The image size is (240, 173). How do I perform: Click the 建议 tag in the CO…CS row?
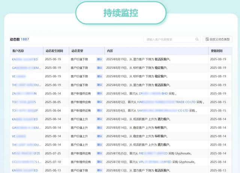[99, 162]
